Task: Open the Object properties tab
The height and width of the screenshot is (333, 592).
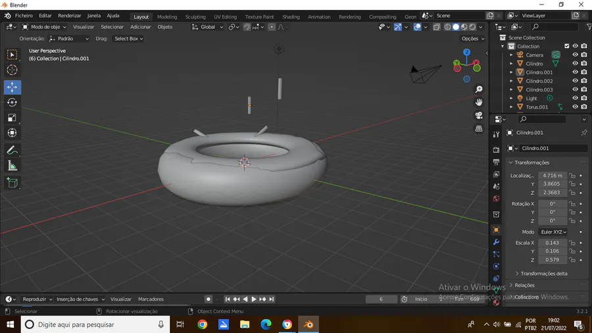Action: click(x=496, y=230)
